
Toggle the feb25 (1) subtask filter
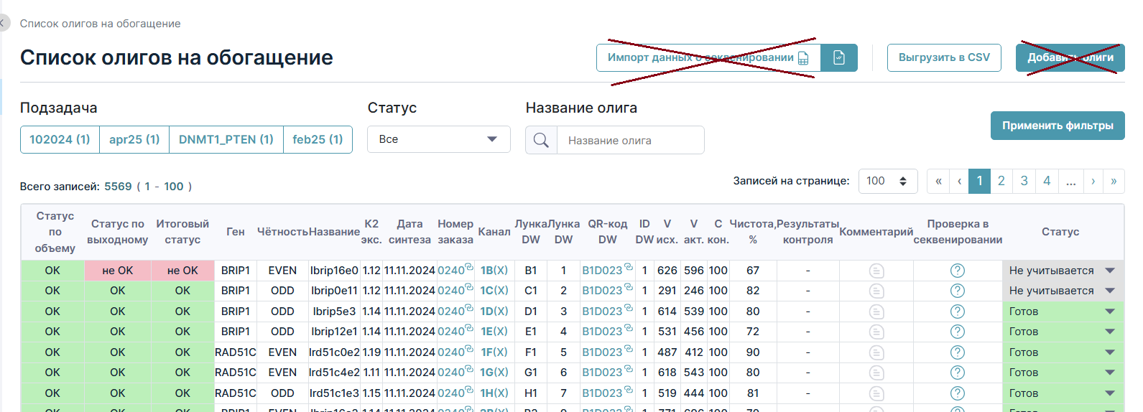click(318, 139)
